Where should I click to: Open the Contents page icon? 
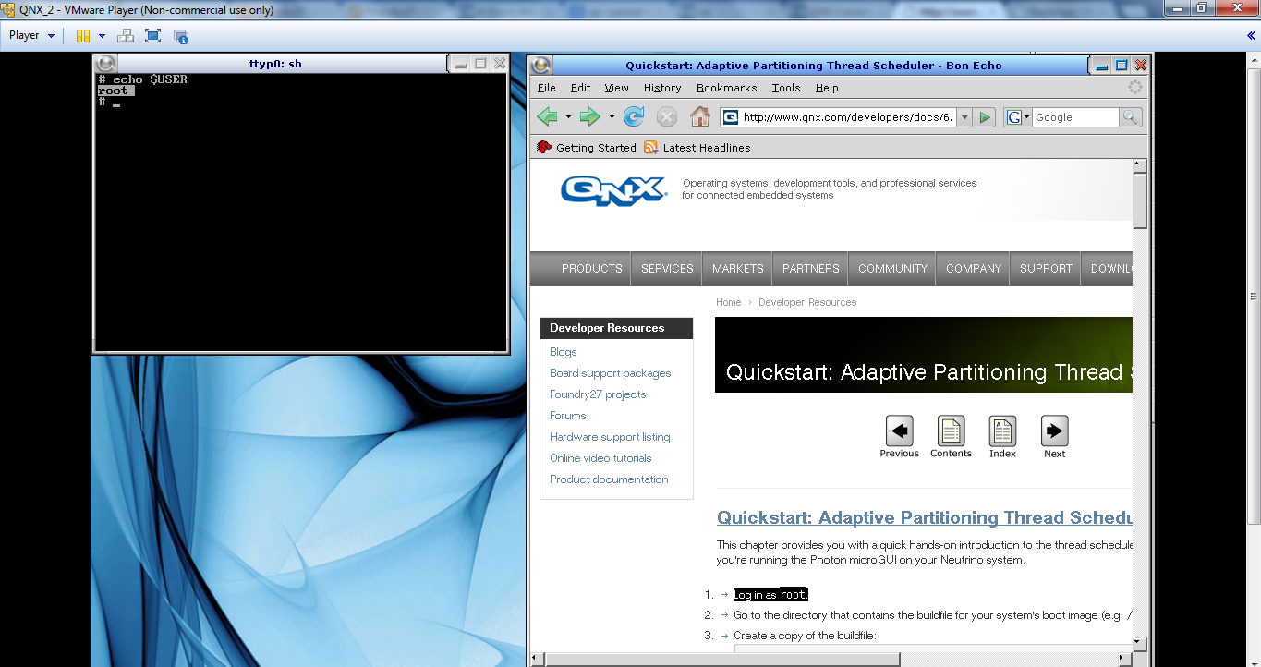951,436
